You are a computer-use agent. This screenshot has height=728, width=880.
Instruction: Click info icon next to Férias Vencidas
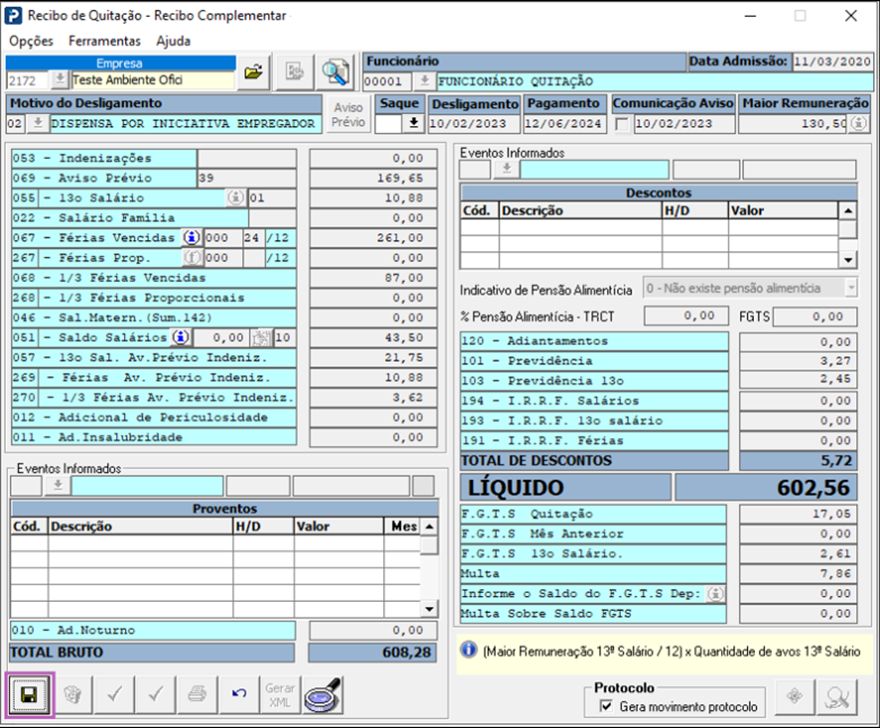(x=191, y=237)
